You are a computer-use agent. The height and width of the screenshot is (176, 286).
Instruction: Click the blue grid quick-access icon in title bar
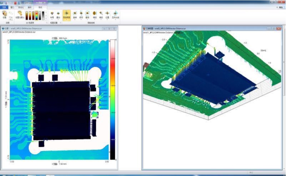tap(19, 3)
